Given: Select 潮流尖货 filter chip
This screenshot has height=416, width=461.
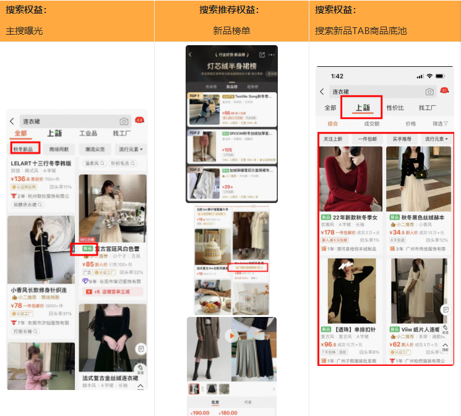Looking at the screenshot, I should coord(95,149).
